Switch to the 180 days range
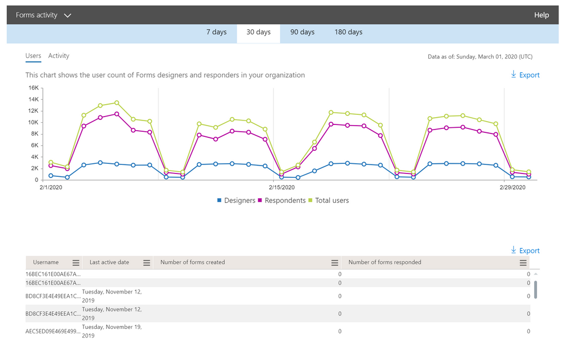Screen dimensions: 563x339 [x=348, y=32]
